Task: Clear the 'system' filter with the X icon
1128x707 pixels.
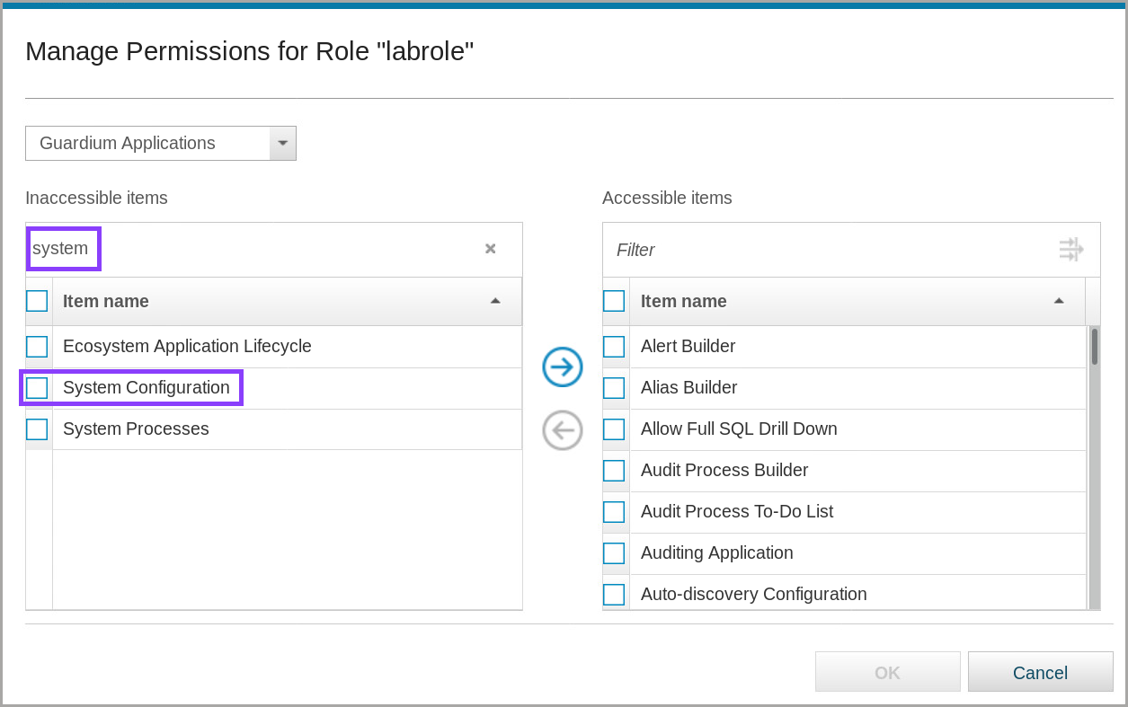Action: click(490, 249)
